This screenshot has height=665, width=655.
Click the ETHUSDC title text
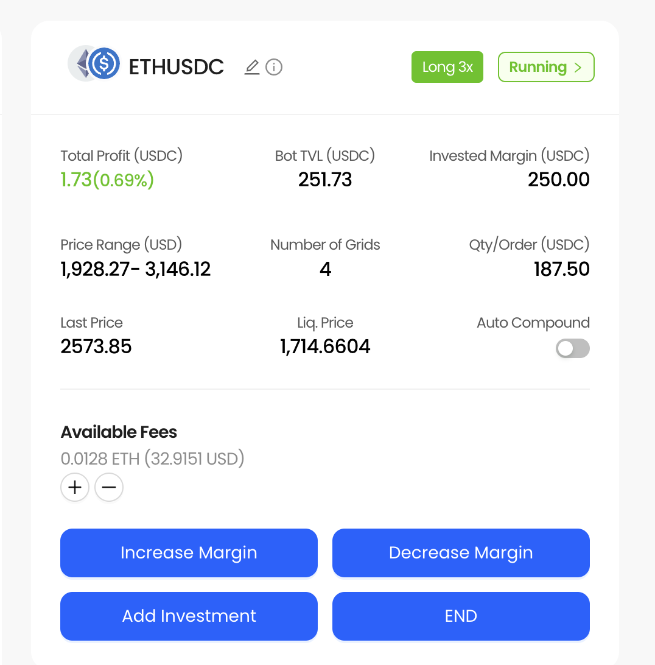tap(177, 67)
